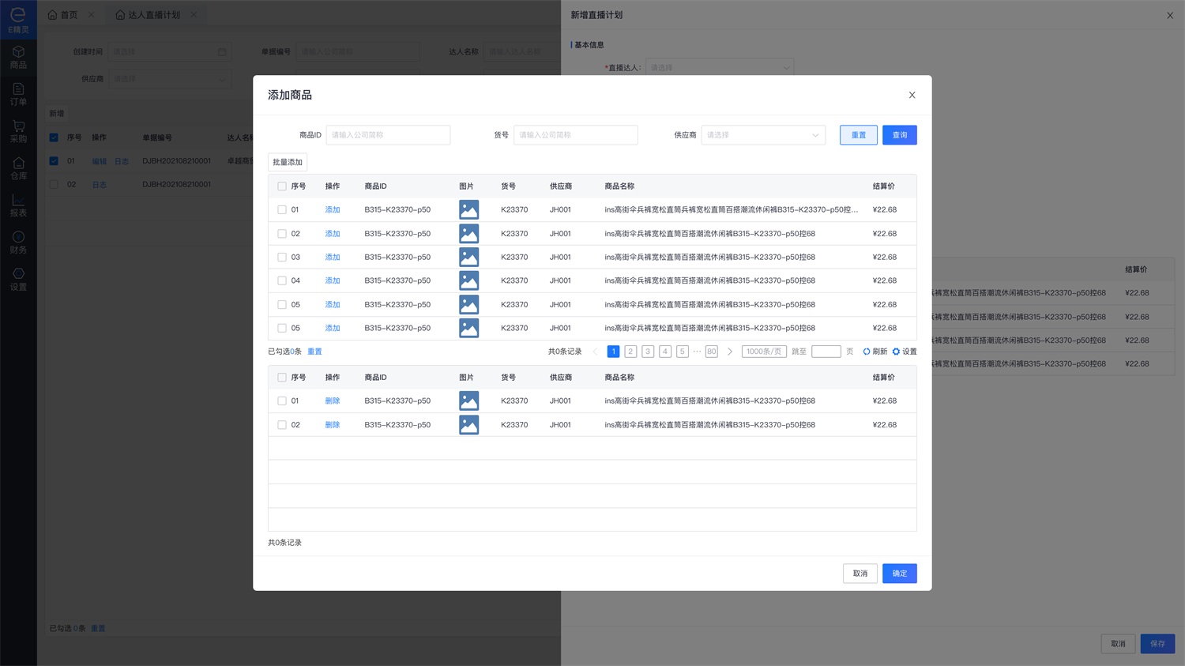This screenshot has width=1185, height=666.
Task: Click the 查询 search button
Action: pos(899,135)
